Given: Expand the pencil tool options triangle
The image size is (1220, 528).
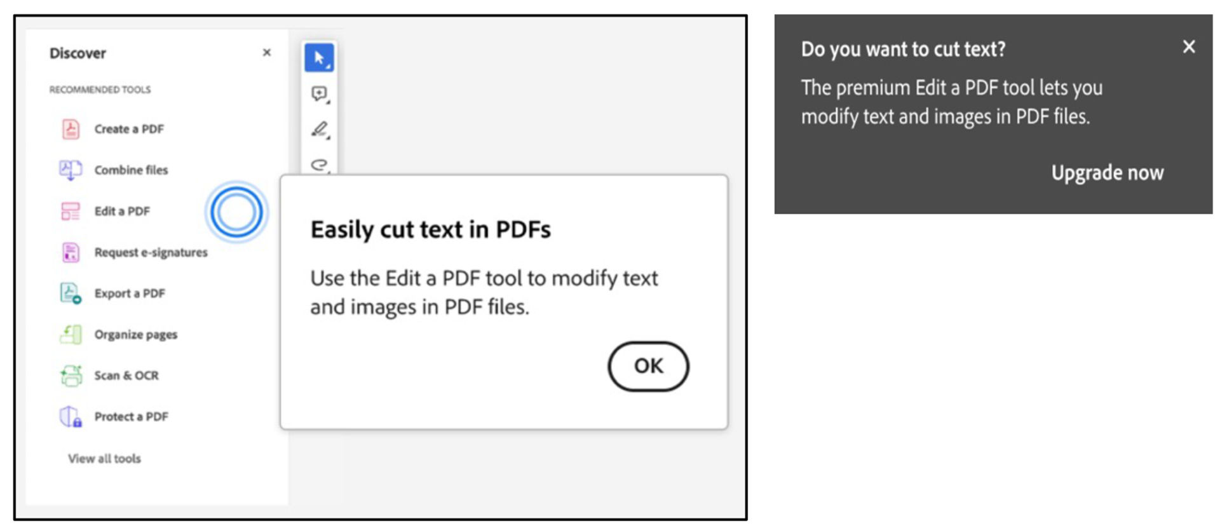Looking at the screenshot, I should click(x=328, y=139).
